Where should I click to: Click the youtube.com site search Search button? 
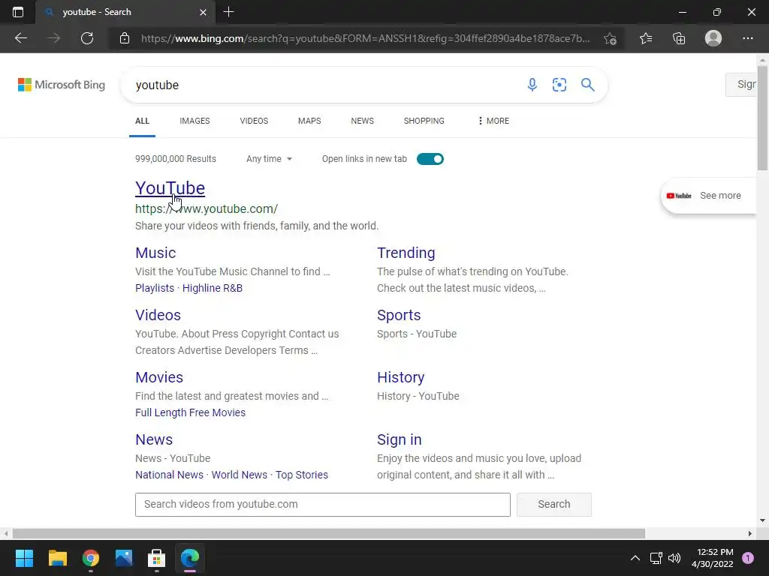point(553,505)
